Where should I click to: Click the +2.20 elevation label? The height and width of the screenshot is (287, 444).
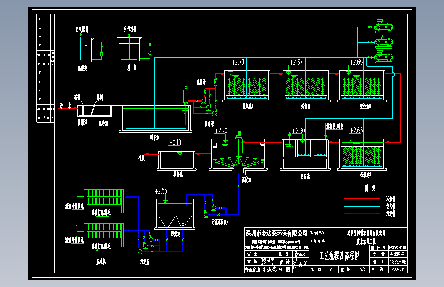pos(221,131)
